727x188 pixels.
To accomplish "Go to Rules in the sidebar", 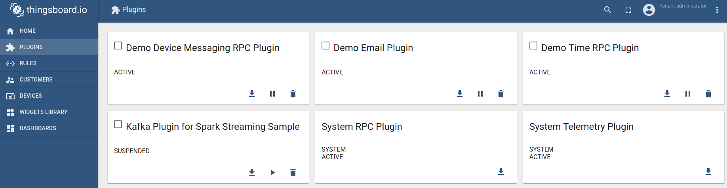I will [x=28, y=63].
